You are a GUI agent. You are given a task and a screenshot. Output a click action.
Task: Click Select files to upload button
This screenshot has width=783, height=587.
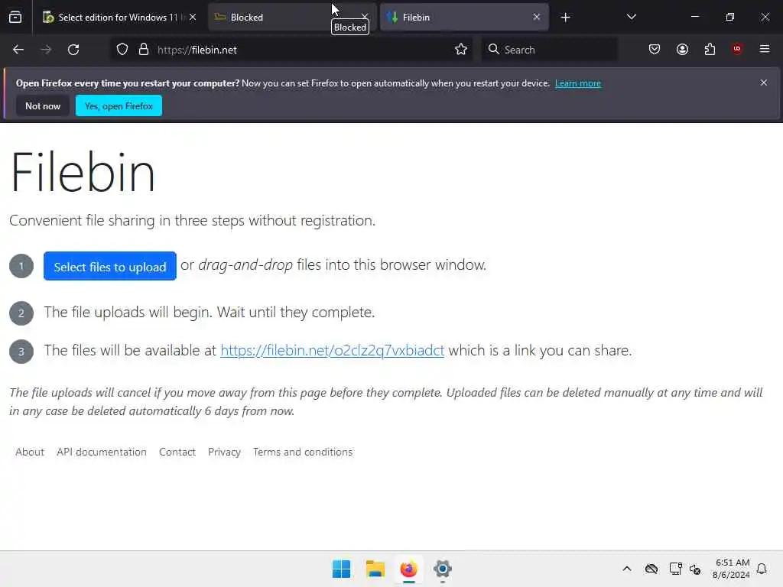(110, 266)
